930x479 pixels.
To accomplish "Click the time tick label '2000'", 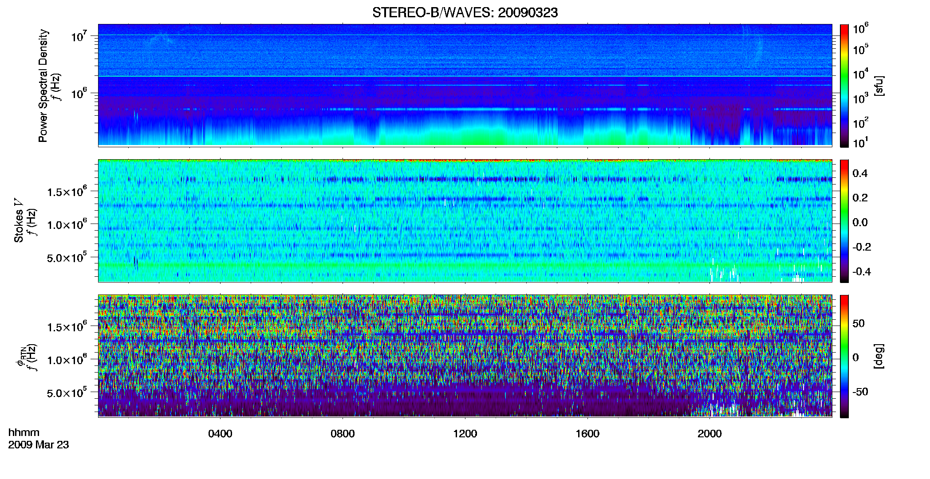I will (709, 434).
